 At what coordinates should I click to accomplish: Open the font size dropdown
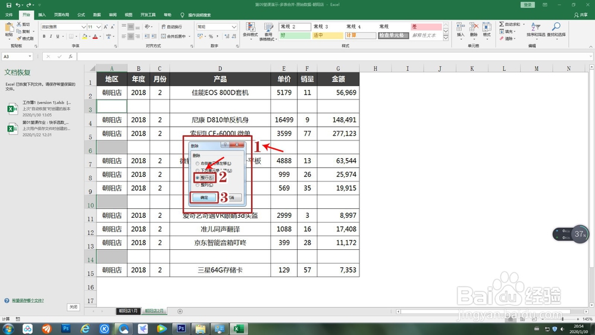coord(99,27)
